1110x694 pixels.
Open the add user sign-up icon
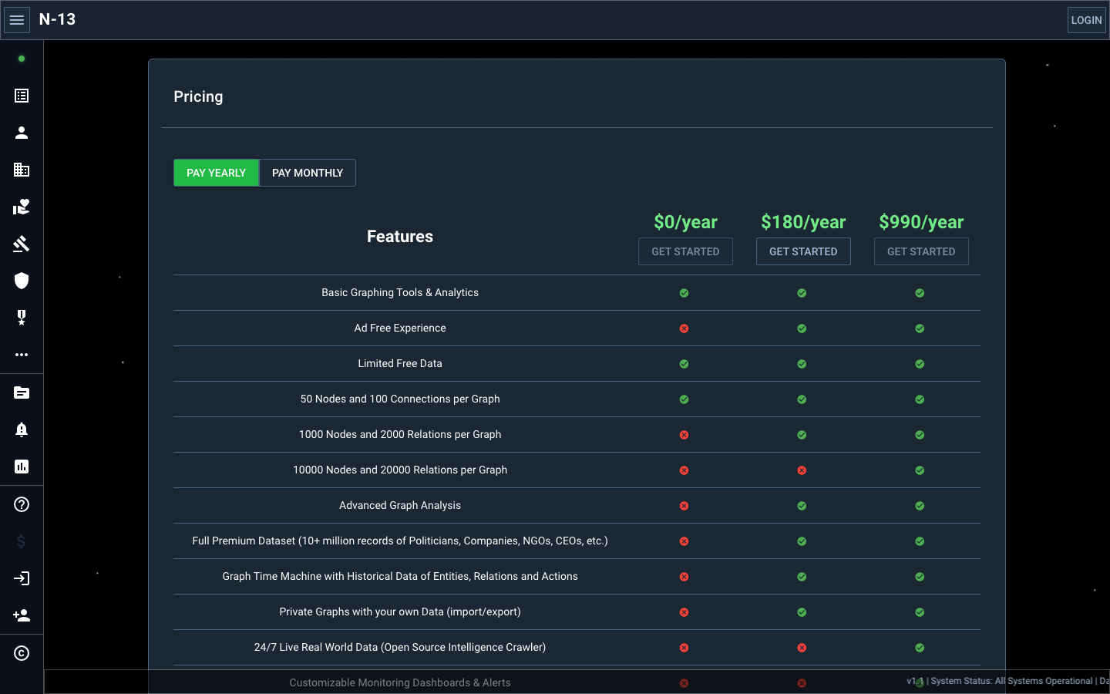[x=22, y=615]
